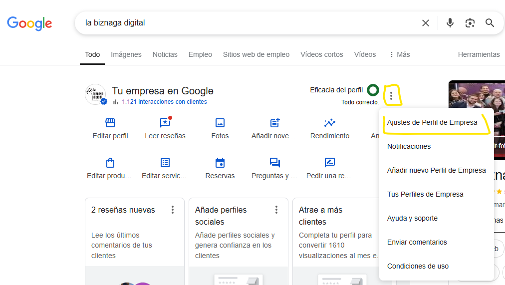
Task: Open the Sitios web de empleo tab
Action: (x=256, y=54)
